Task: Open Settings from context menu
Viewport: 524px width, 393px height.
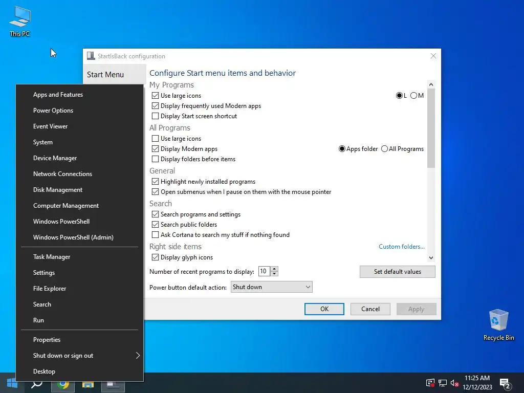Action: click(x=80, y=273)
